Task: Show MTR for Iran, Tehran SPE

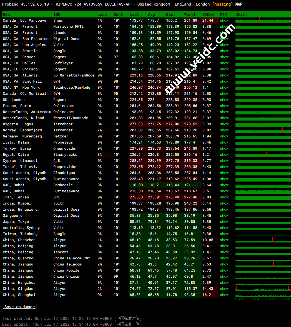Action: coord(224,197)
